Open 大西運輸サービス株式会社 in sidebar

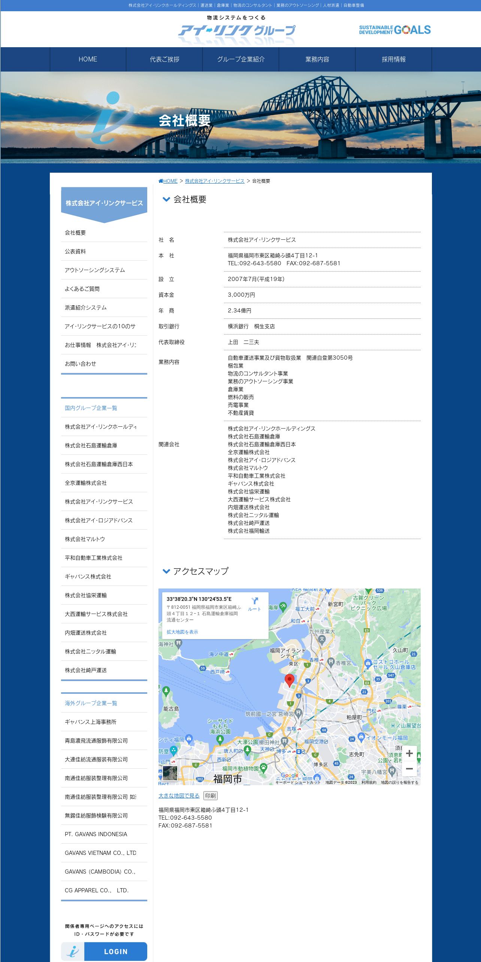(x=104, y=614)
